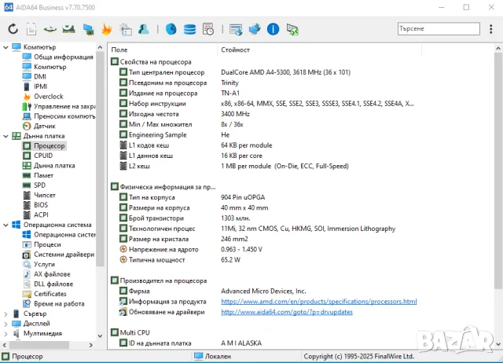
Task: Click tree panel scroll-down arrow
Action: coord(100,335)
